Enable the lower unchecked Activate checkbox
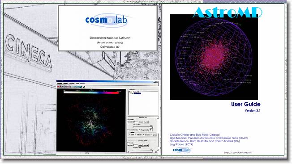This screenshot has height=164, width=292. pyautogui.click(x=128, y=143)
